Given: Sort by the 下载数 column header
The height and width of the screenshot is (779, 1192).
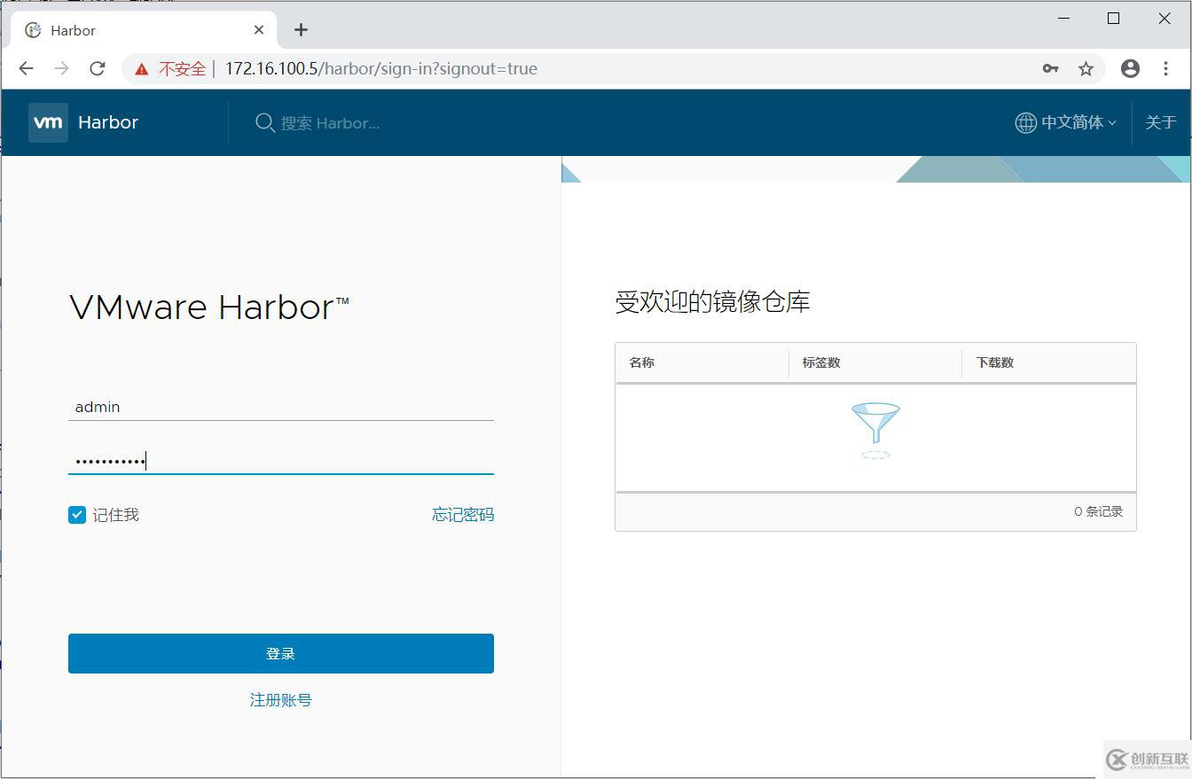Looking at the screenshot, I should click(995, 362).
